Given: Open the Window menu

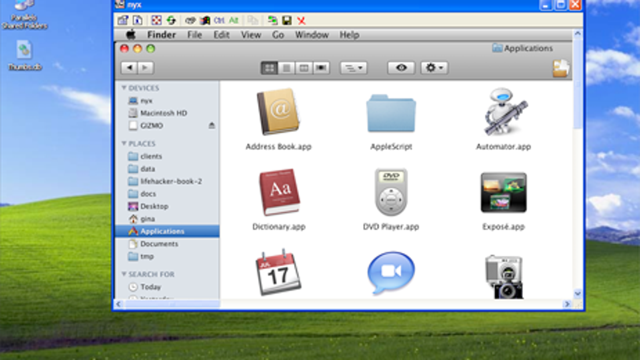Looking at the screenshot, I should [x=312, y=35].
